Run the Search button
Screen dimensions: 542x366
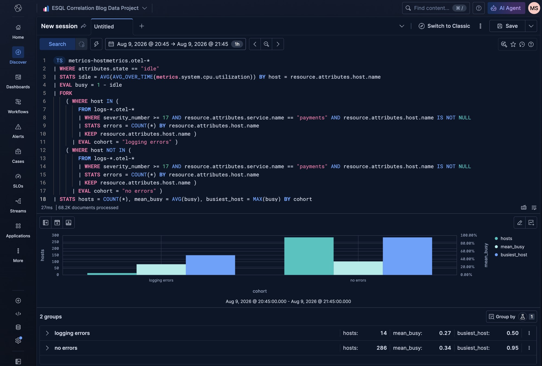pos(57,44)
